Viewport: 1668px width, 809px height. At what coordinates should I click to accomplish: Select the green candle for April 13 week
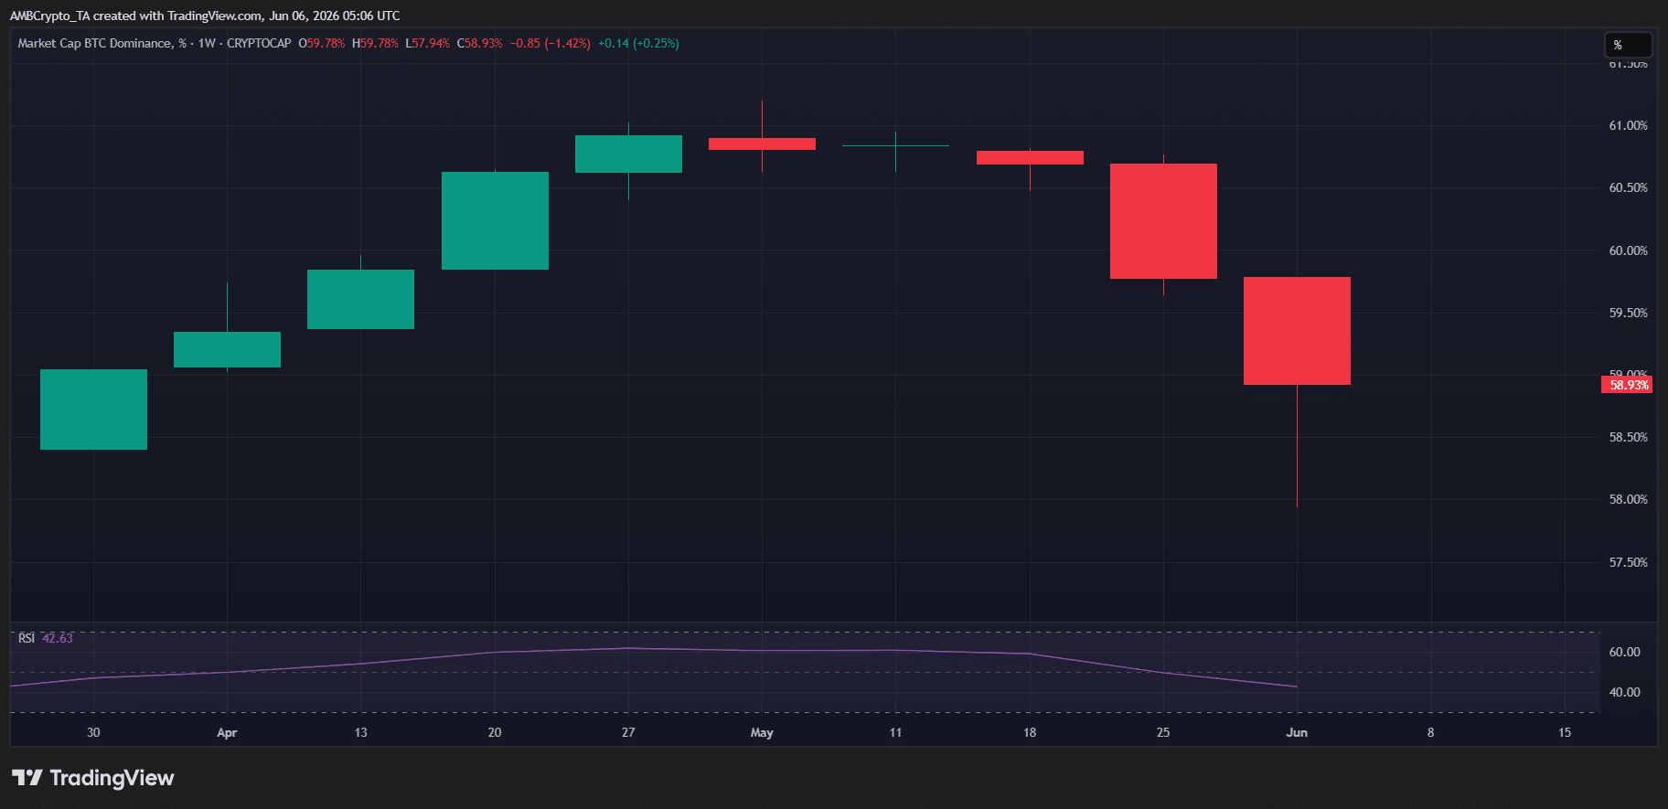[360, 299]
